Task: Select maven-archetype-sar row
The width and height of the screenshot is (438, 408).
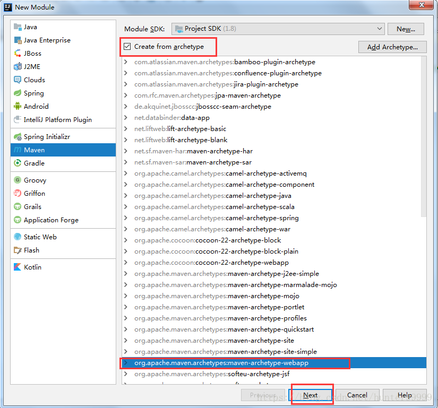Action: (274, 162)
